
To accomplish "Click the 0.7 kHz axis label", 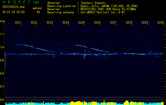I will (2, 87).
